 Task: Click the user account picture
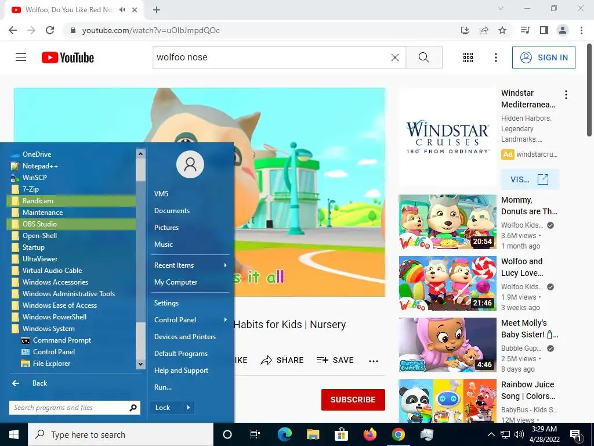190,164
